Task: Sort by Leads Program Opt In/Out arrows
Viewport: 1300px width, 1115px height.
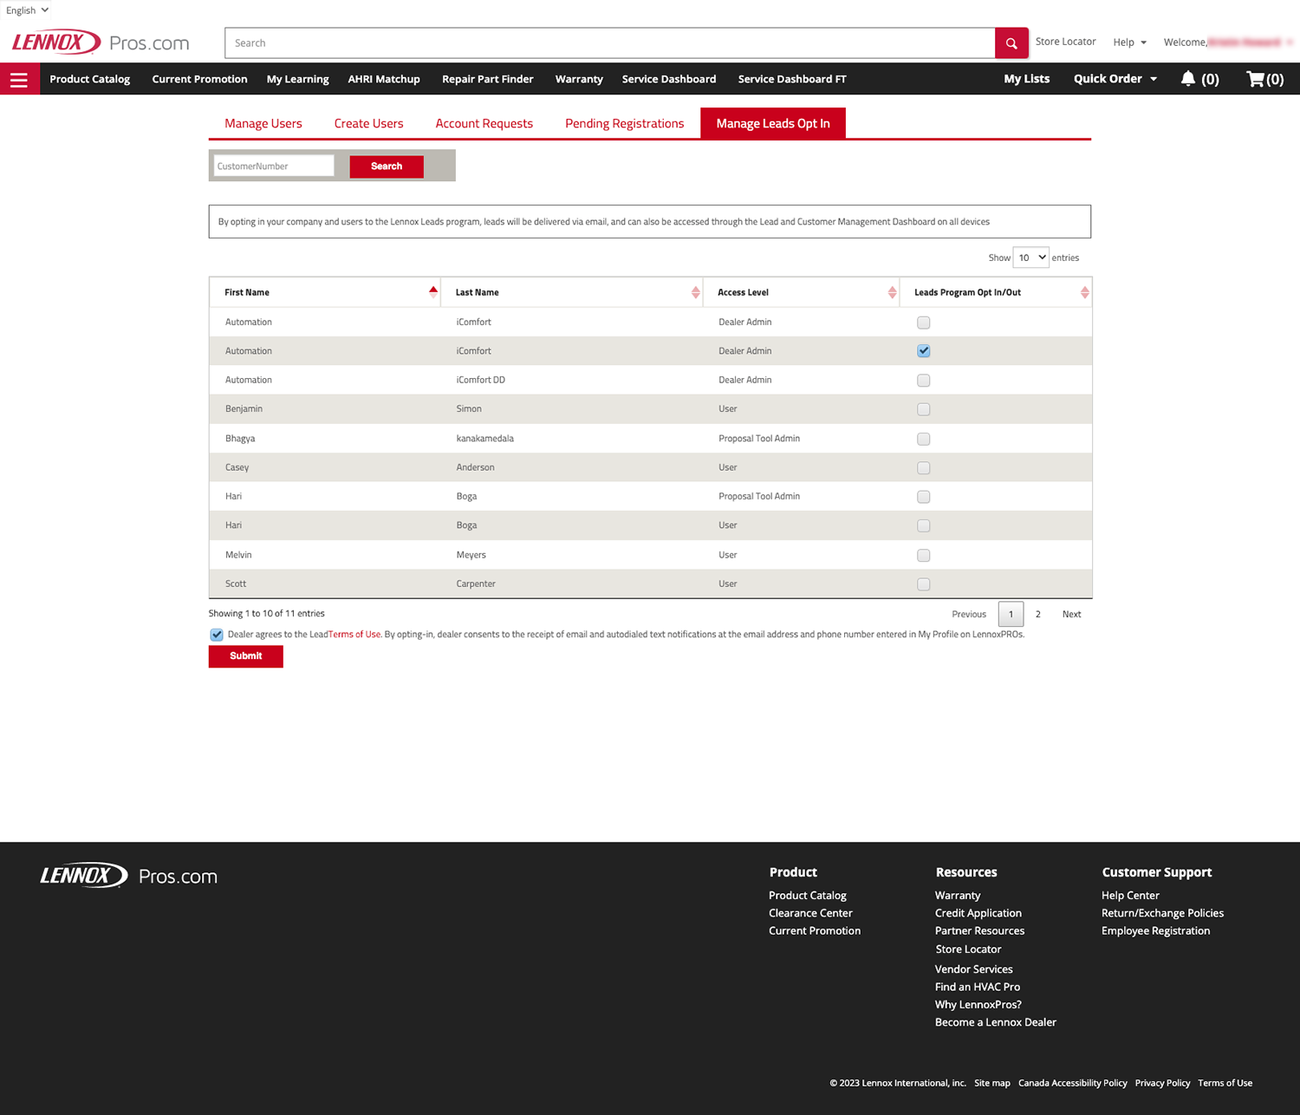Action: (x=1084, y=292)
